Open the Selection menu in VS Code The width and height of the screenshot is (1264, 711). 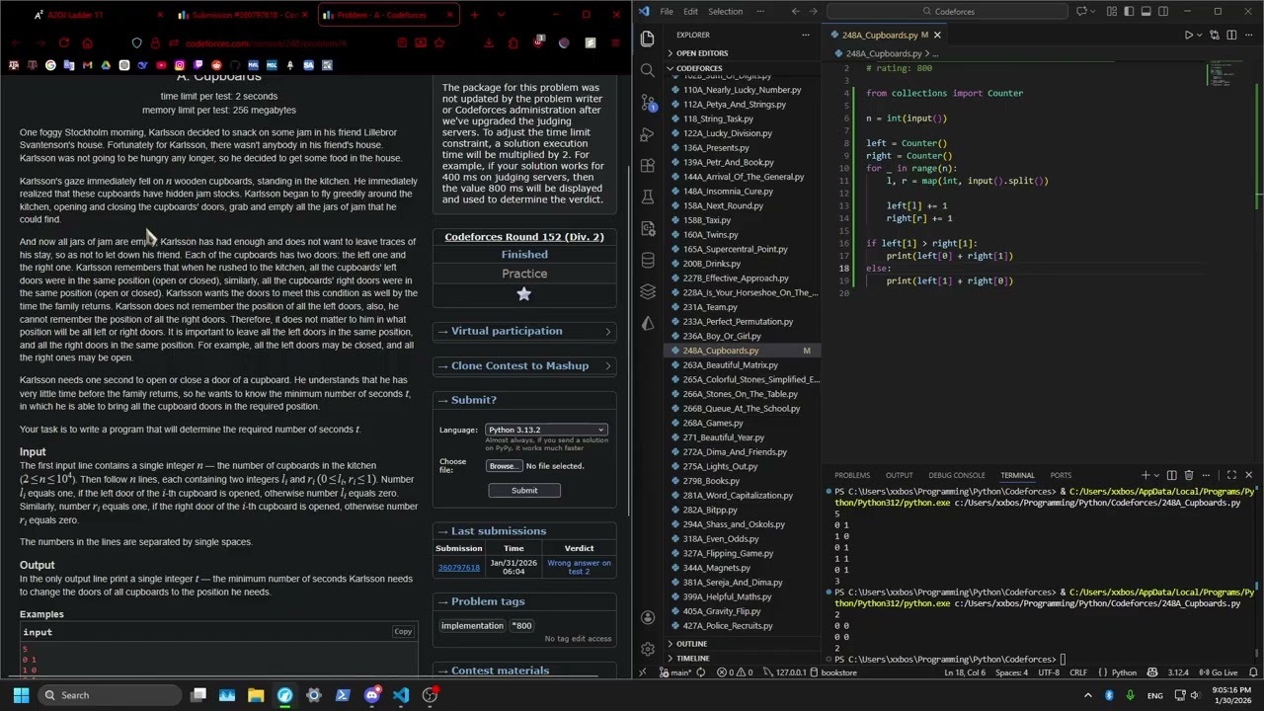tap(725, 11)
